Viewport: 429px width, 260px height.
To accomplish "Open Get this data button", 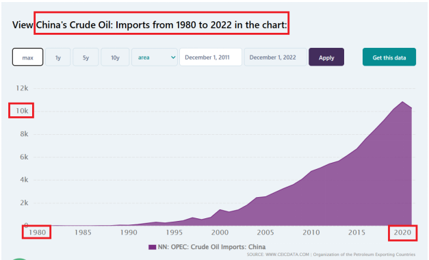I will [389, 57].
